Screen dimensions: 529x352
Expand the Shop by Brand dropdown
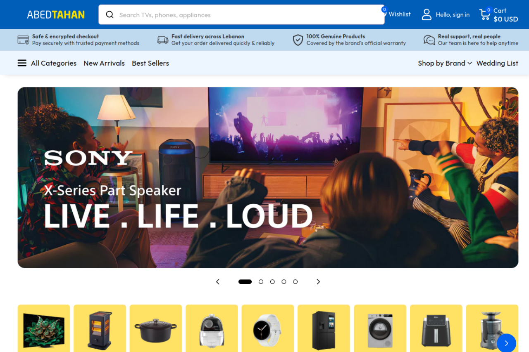(445, 63)
